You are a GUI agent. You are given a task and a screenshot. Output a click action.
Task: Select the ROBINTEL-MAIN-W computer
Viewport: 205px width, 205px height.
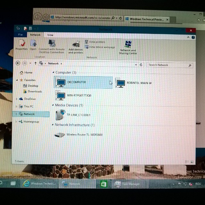[134, 83]
